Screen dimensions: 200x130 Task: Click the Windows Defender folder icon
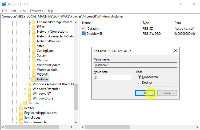[x=29, y=89]
